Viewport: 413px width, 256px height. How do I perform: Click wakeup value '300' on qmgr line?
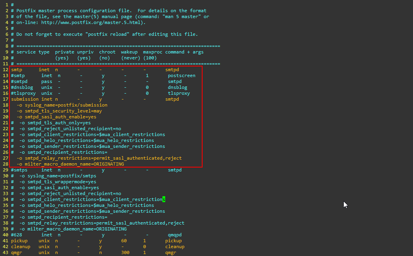(125, 252)
